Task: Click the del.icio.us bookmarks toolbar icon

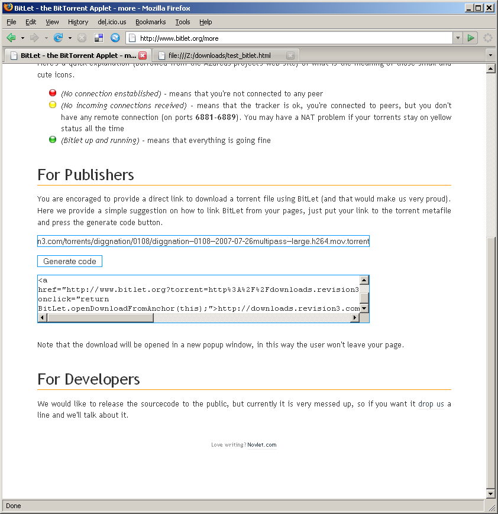Action: [99, 38]
